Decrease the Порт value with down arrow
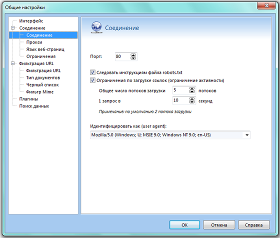This screenshot has width=280, height=238. pos(133,58)
